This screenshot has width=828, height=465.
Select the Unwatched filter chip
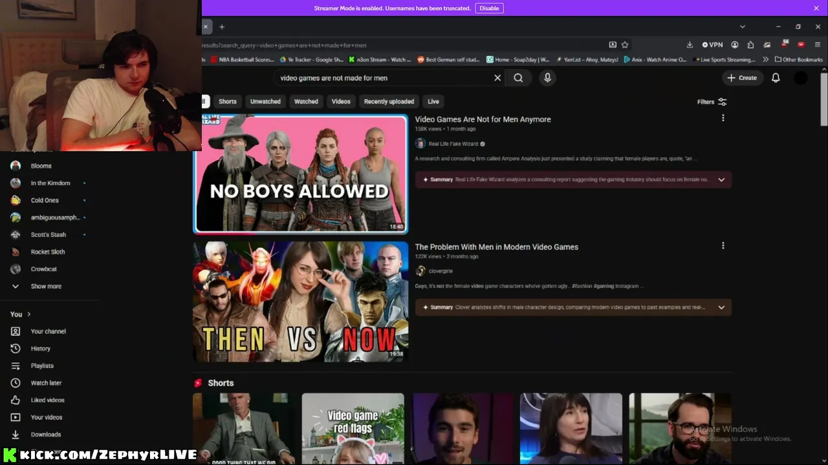click(x=265, y=101)
